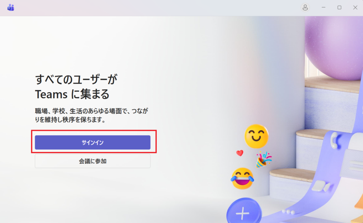
Task: Click the 'Teams に集まる' heading line
Action: tap(72, 94)
